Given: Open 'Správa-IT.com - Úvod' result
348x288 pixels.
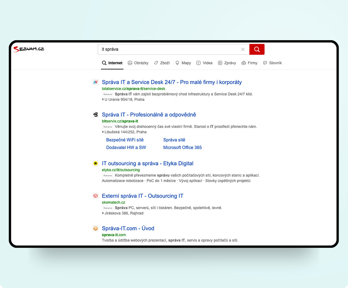Looking at the screenshot, I should 128,228.
